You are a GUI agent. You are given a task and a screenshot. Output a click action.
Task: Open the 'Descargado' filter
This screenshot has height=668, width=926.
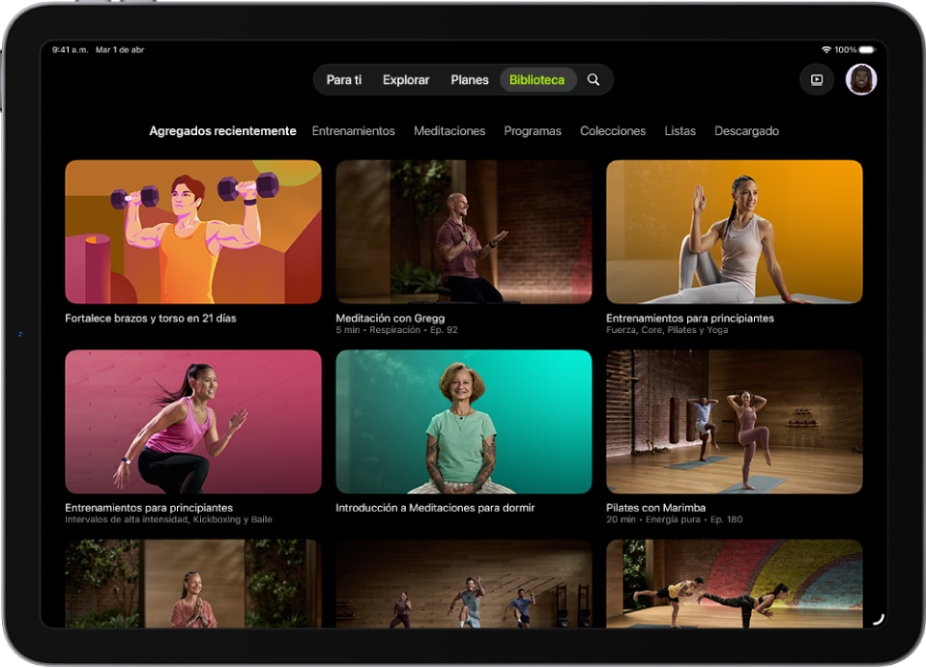[746, 130]
